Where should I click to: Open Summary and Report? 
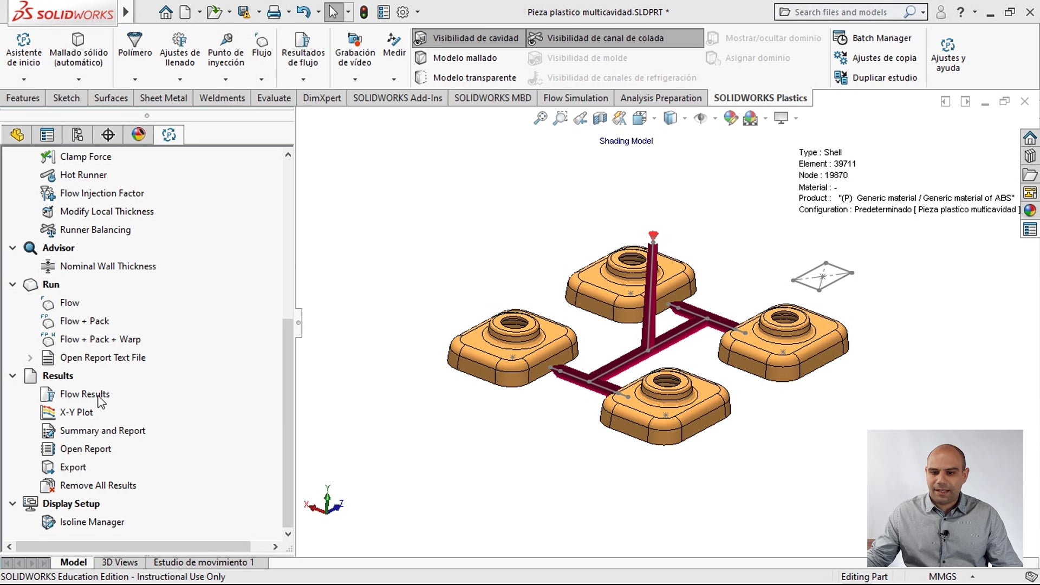(x=102, y=431)
